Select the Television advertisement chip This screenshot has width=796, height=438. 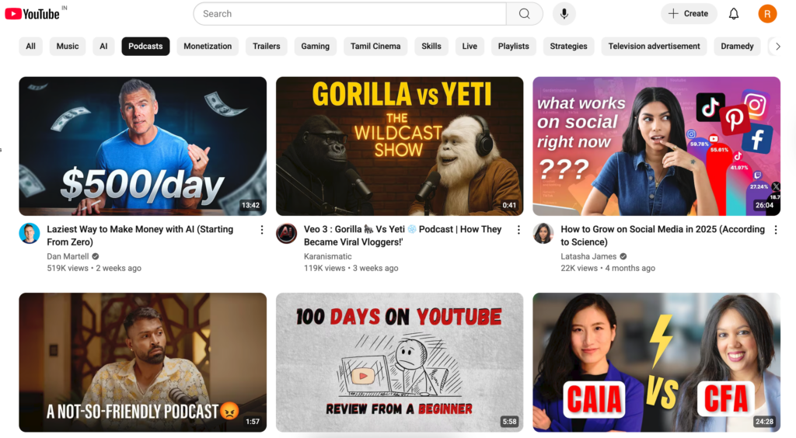click(654, 46)
